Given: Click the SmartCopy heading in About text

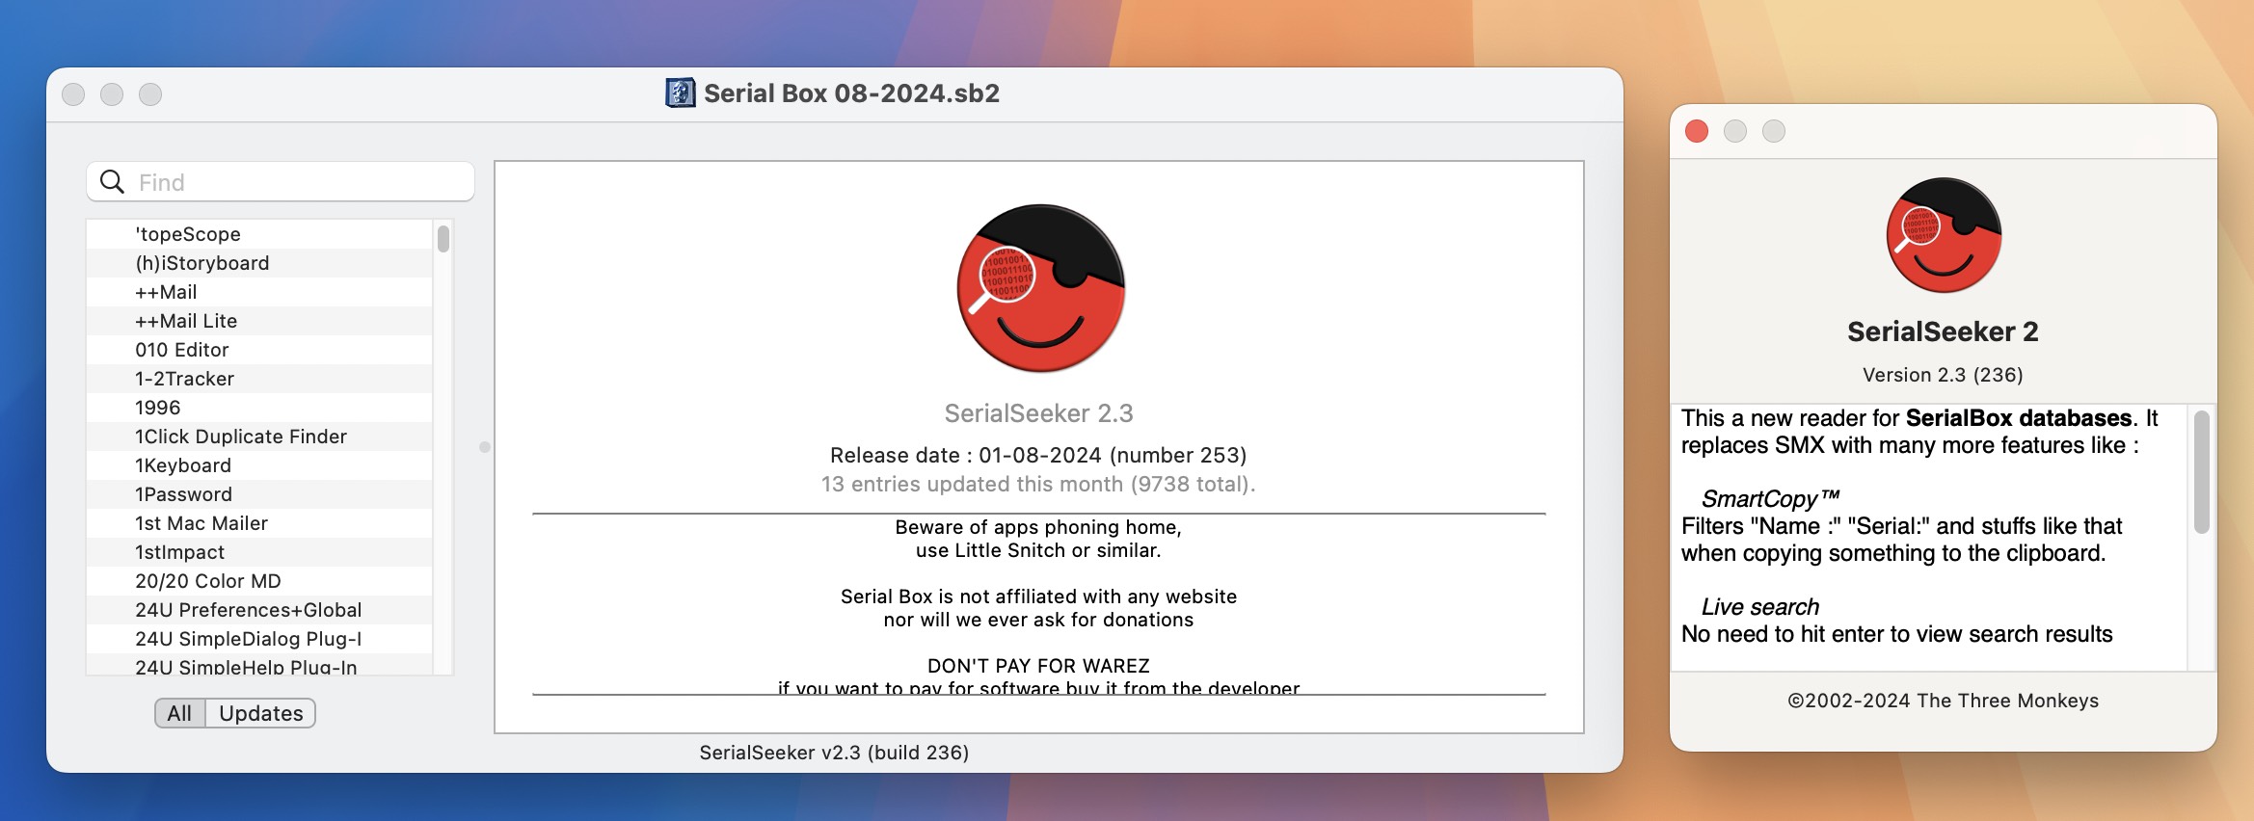Looking at the screenshot, I should pyautogui.click(x=1770, y=498).
